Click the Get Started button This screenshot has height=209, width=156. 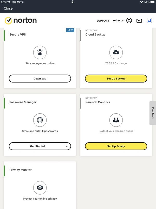tap(37, 146)
